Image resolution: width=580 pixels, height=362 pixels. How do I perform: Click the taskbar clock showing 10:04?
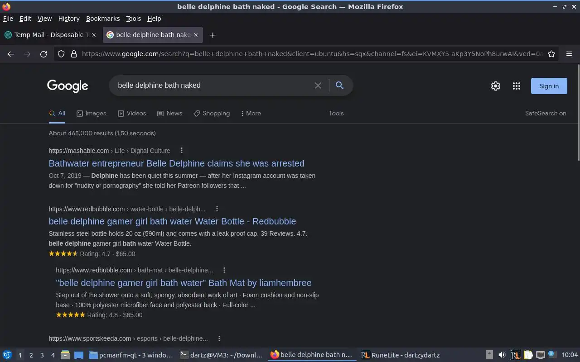[570, 355]
